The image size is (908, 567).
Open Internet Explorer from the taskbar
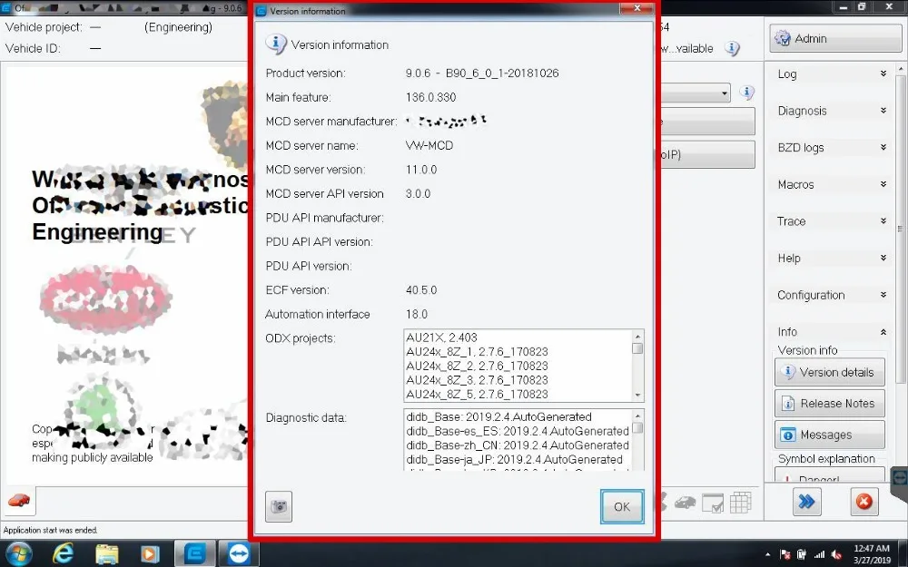pyautogui.click(x=63, y=554)
